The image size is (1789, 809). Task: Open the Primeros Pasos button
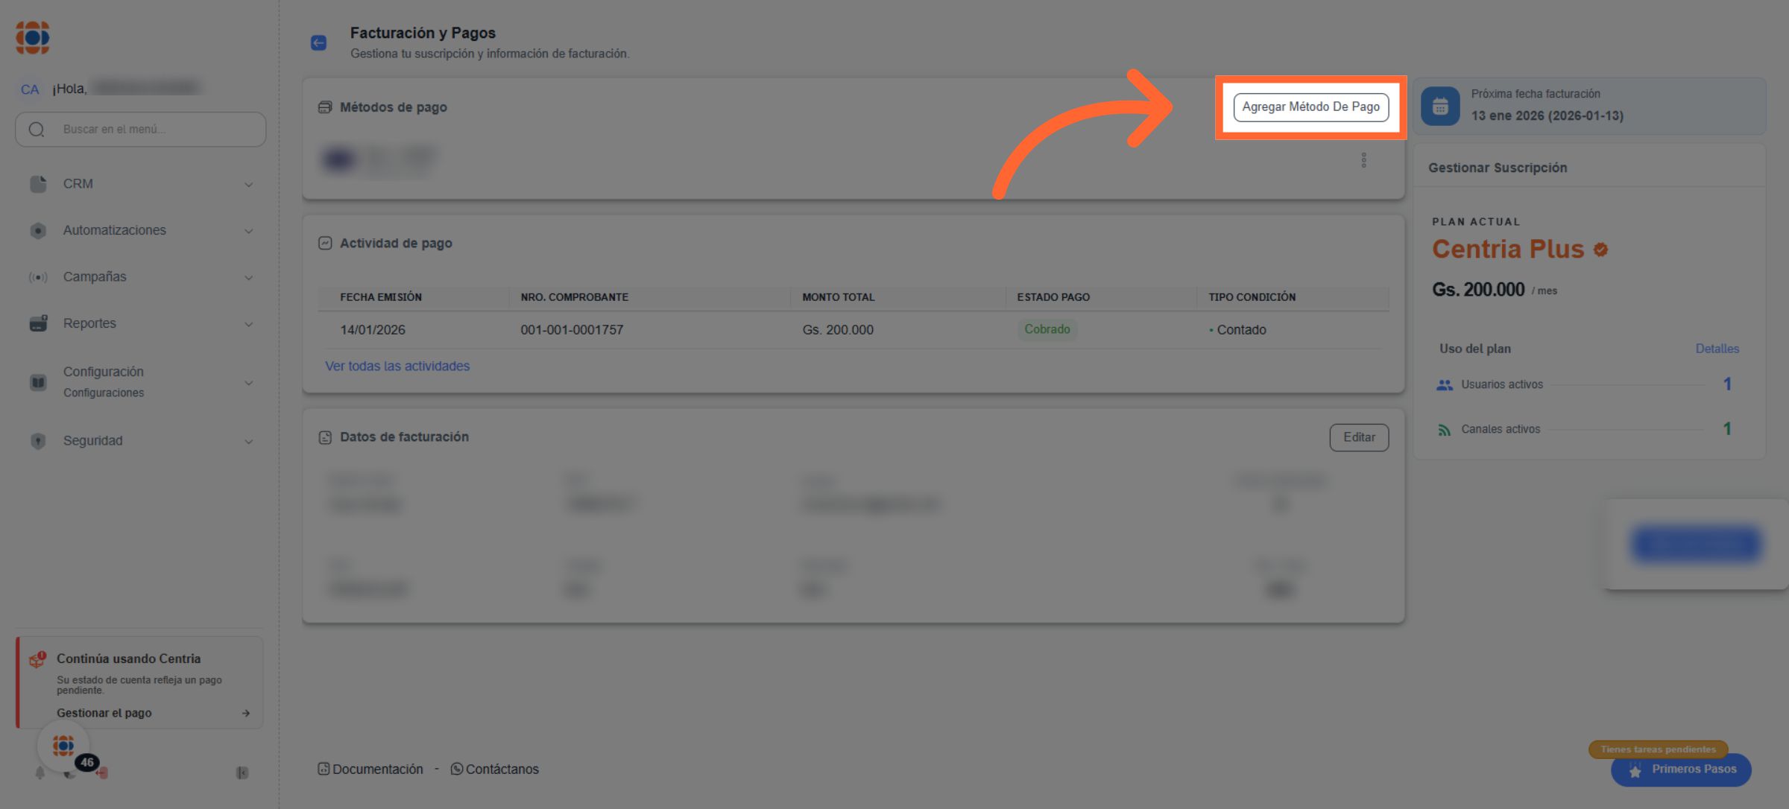point(1681,770)
